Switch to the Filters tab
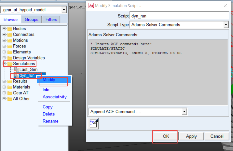 tap(51, 19)
